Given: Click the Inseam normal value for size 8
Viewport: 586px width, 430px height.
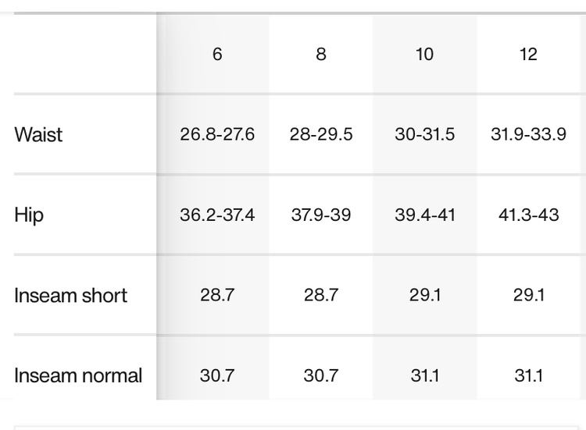Looking at the screenshot, I should click(x=321, y=375).
